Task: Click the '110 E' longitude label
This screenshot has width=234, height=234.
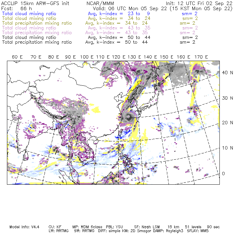Action: 103,57
